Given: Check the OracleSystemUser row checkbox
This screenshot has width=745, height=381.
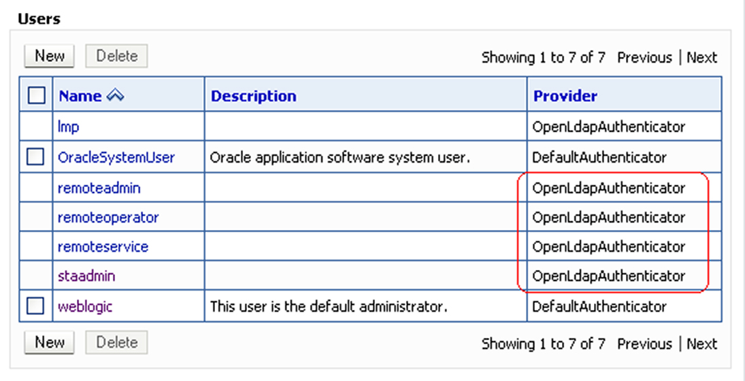Looking at the screenshot, I should click(x=35, y=156).
